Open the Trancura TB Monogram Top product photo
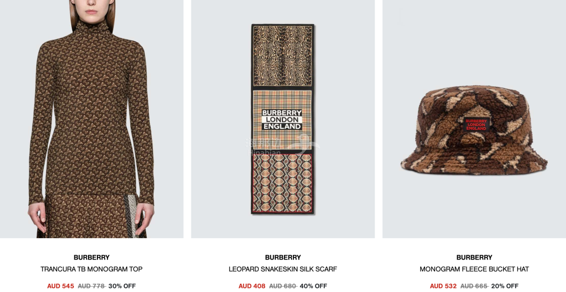566x292 pixels. point(92,119)
